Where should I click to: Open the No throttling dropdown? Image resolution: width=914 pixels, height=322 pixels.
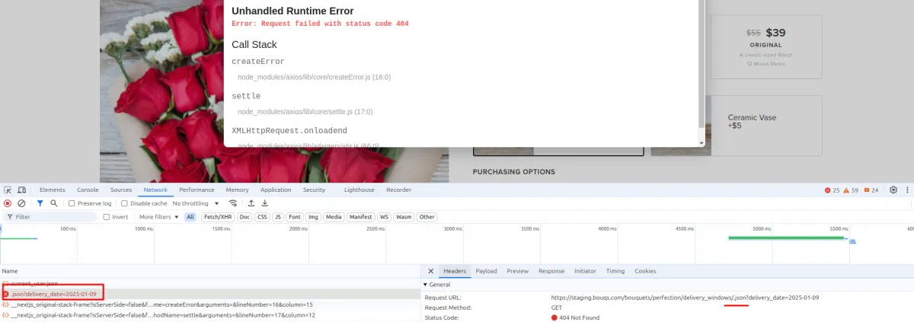coord(196,203)
